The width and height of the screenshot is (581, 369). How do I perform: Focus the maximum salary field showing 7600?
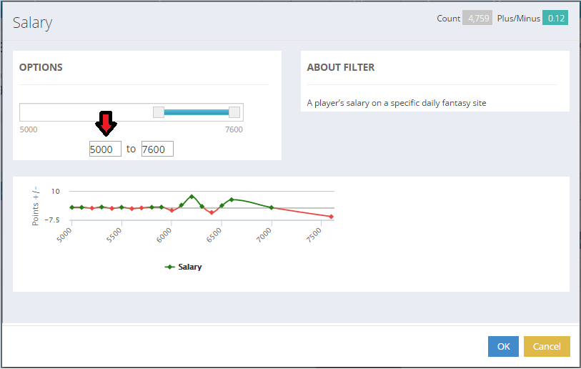pos(157,149)
